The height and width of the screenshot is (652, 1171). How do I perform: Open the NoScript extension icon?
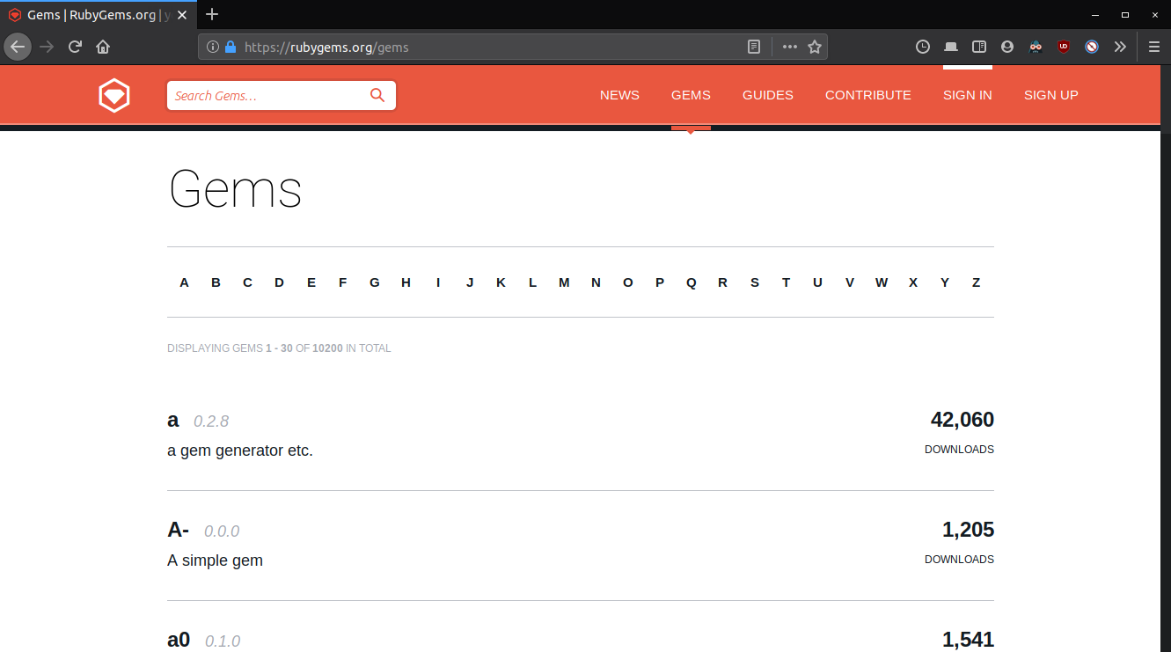click(x=1092, y=47)
